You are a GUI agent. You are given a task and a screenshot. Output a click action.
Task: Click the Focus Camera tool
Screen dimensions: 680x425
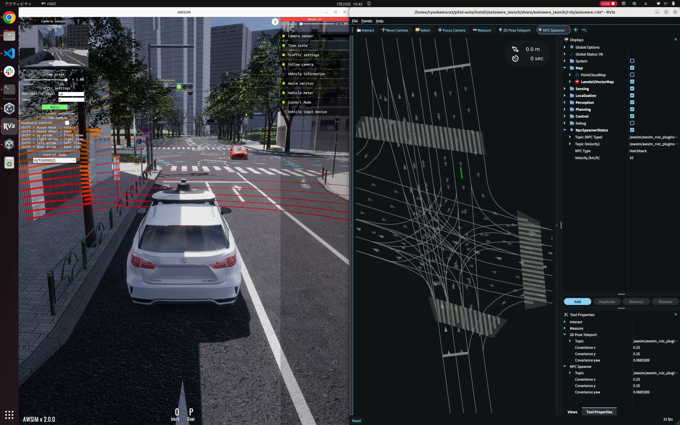pyautogui.click(x=452, y=30)
